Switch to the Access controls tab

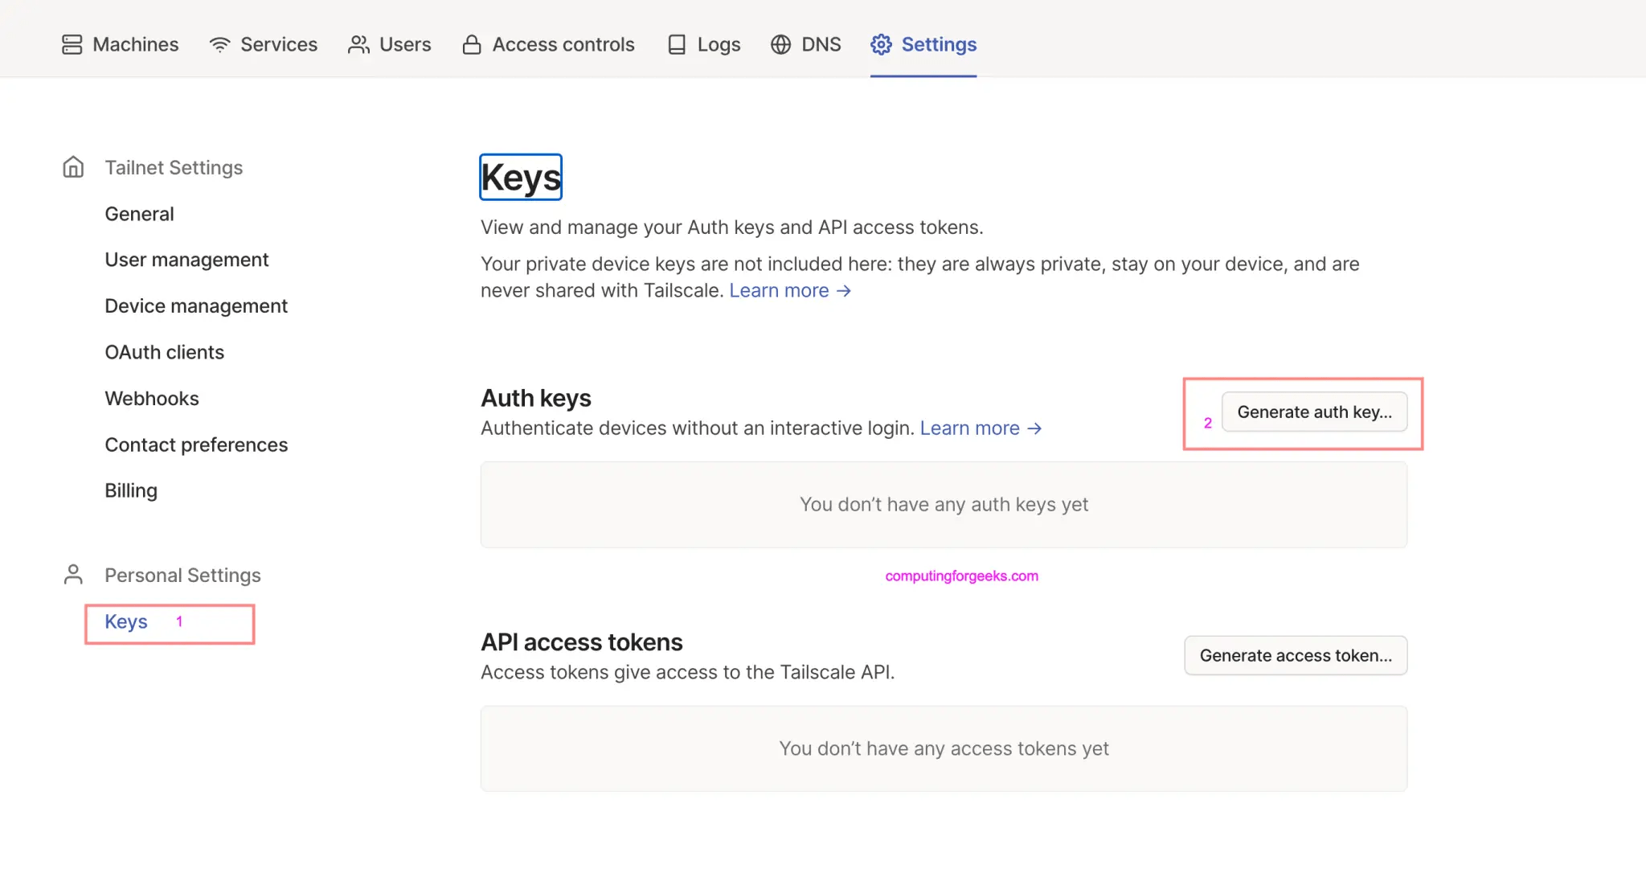(x=563, y=44)
